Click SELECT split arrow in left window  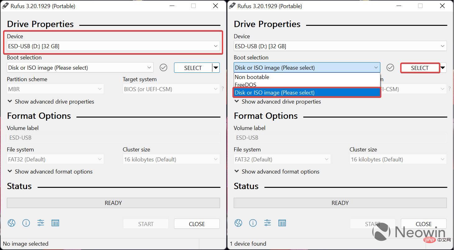pos(216,68)
